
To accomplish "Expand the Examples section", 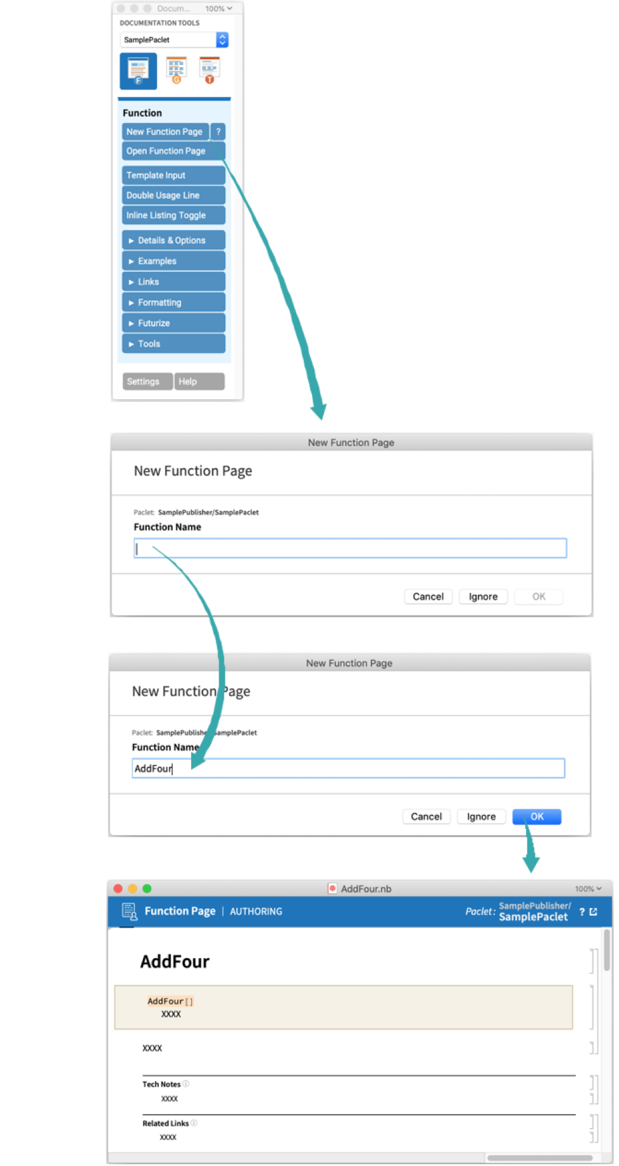I will [173, 261].
